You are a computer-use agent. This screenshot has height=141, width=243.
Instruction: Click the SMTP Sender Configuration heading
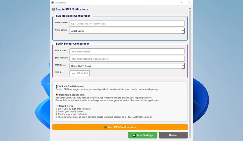tap(73, 44)
